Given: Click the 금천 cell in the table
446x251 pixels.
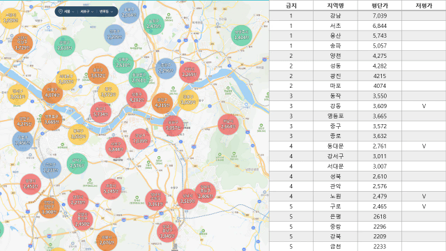Looking at the screenshot, I should [335, 246].
